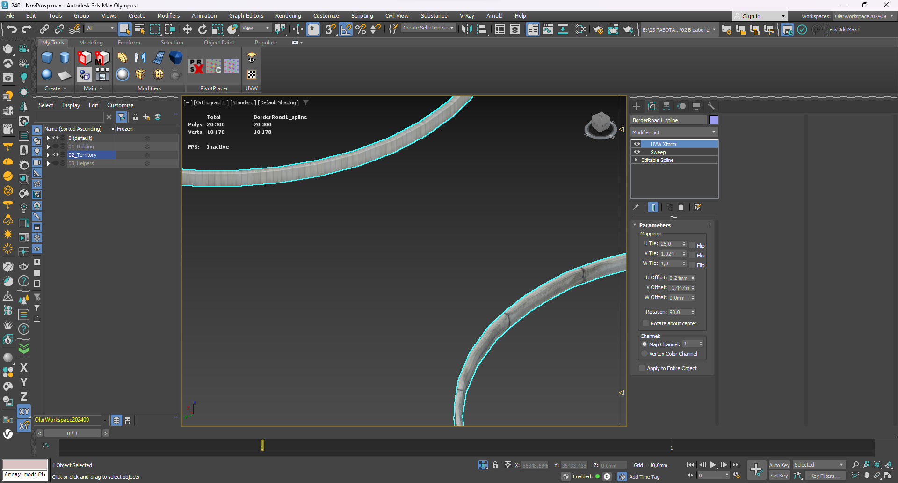This screenshot has height=483, width=898.
Task: Remove the modifier using the trash icon
Action: click(681, 207)
